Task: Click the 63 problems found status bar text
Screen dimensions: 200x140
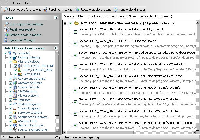Action: click(13, 137)
